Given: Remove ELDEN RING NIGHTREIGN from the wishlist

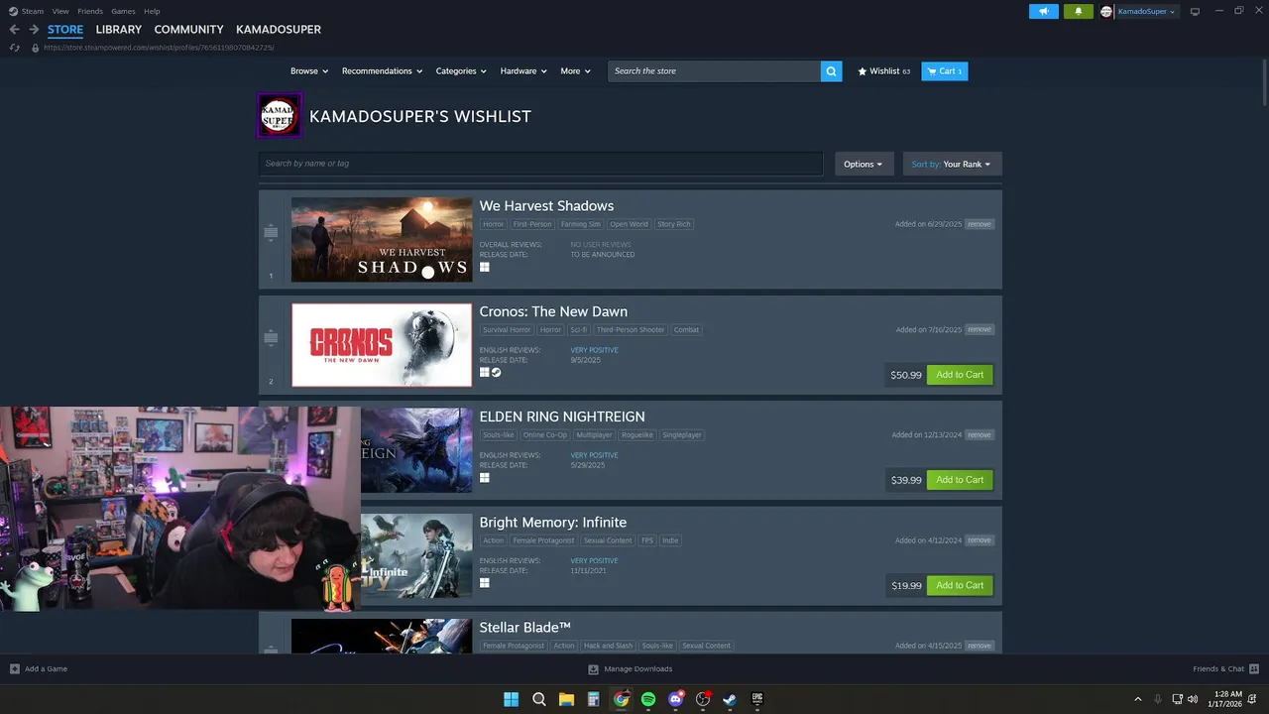Looking at the screenshot, I should 979,434.
